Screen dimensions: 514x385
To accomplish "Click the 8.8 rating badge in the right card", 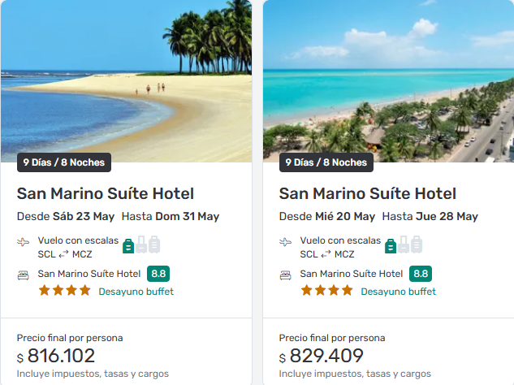I will (x=421, y=274).
